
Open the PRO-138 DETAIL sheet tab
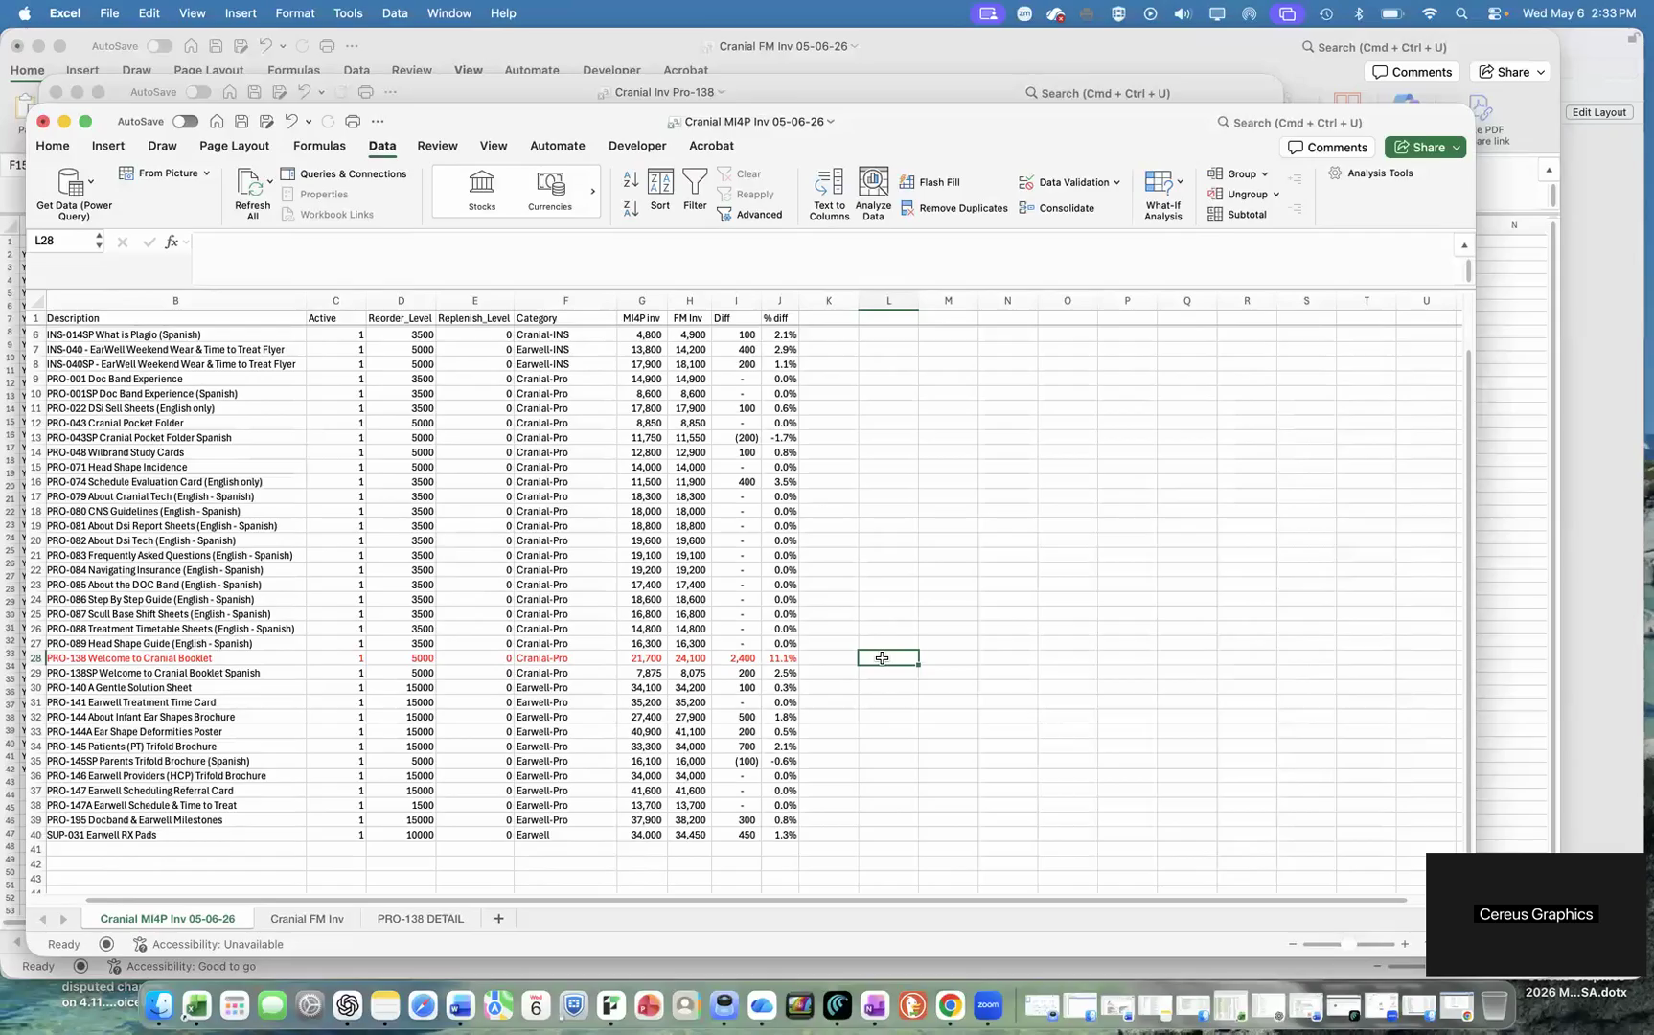pyautogui.click(x=420, y=919)
